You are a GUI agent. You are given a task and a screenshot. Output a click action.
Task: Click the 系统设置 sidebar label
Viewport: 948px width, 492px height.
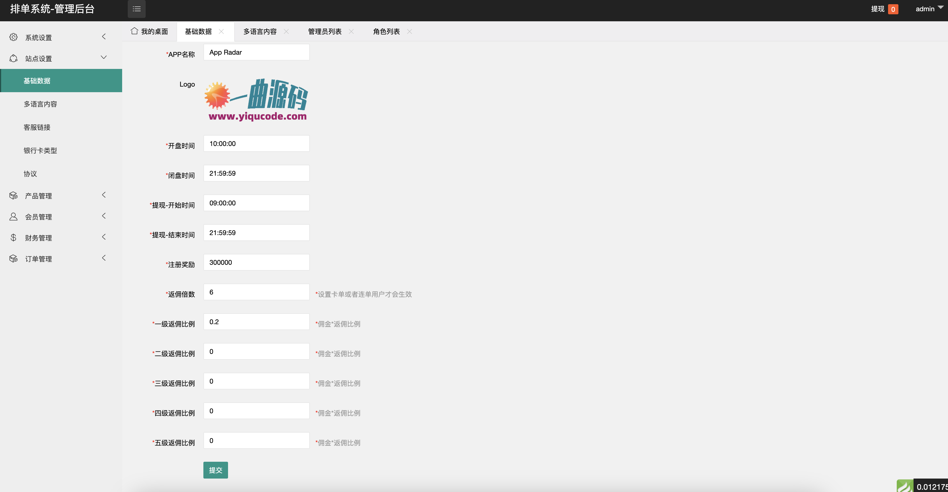click(x=38, y=38)
